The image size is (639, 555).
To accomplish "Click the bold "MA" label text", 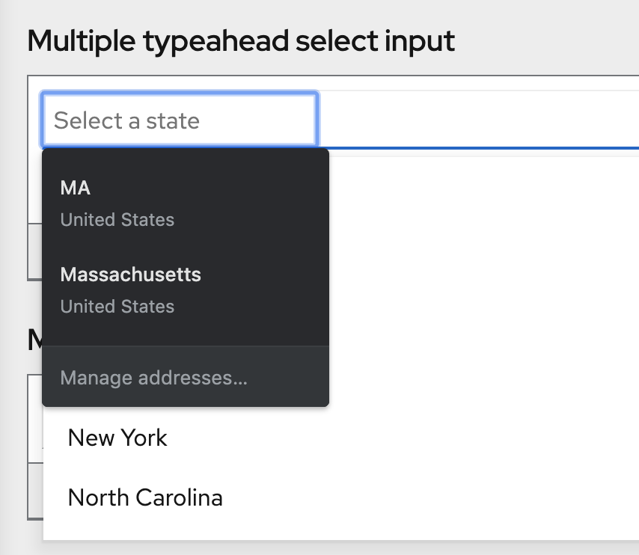I will coord(76,188).
